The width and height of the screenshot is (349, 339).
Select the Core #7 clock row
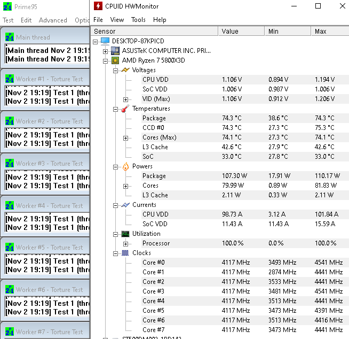click(244, 330)
